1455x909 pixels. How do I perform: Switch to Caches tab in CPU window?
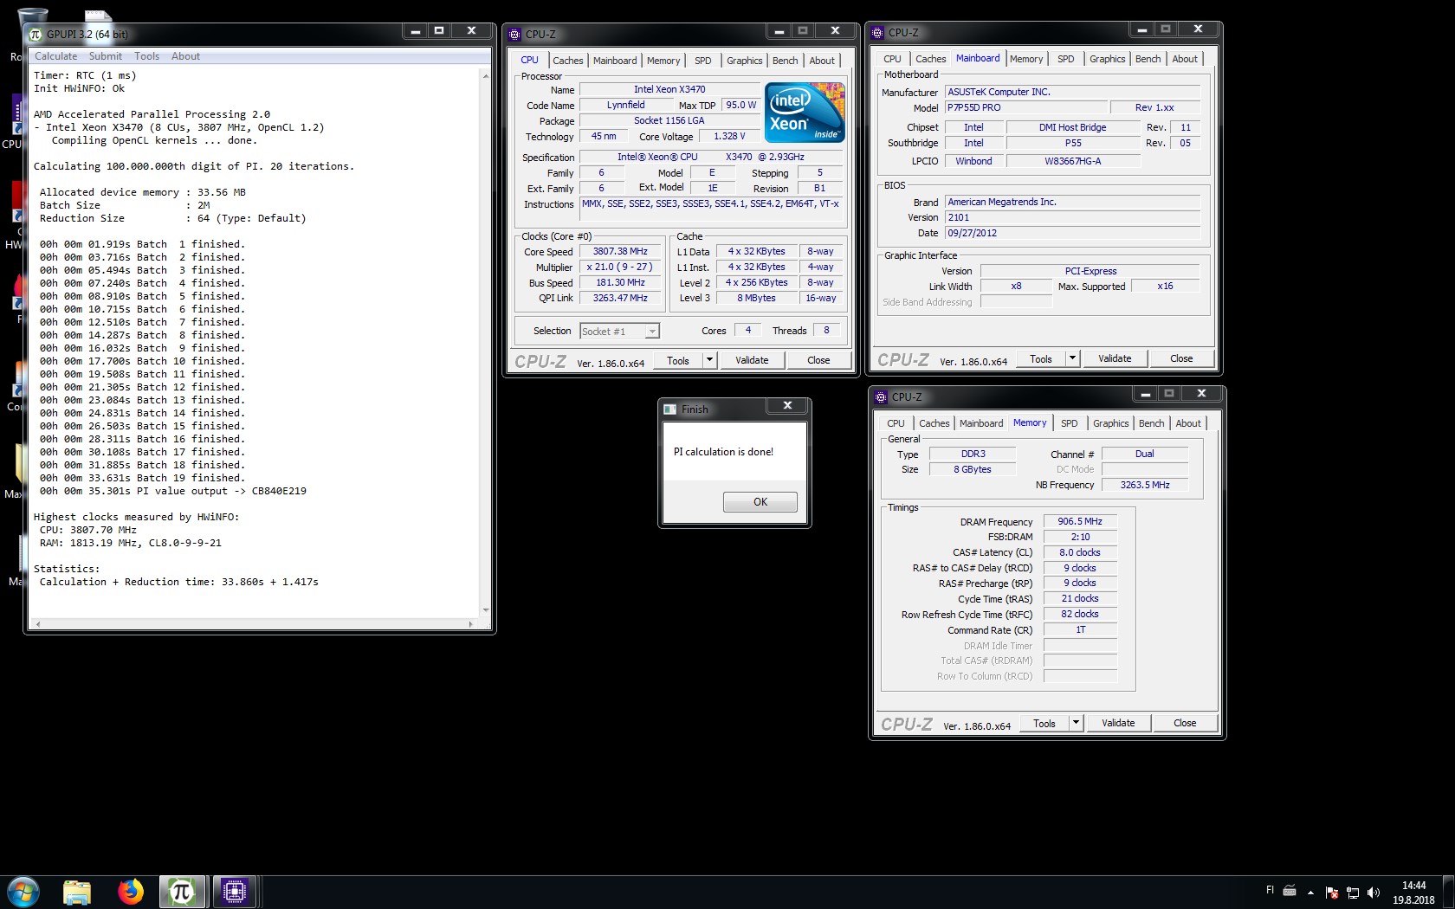tap(568, 61)
